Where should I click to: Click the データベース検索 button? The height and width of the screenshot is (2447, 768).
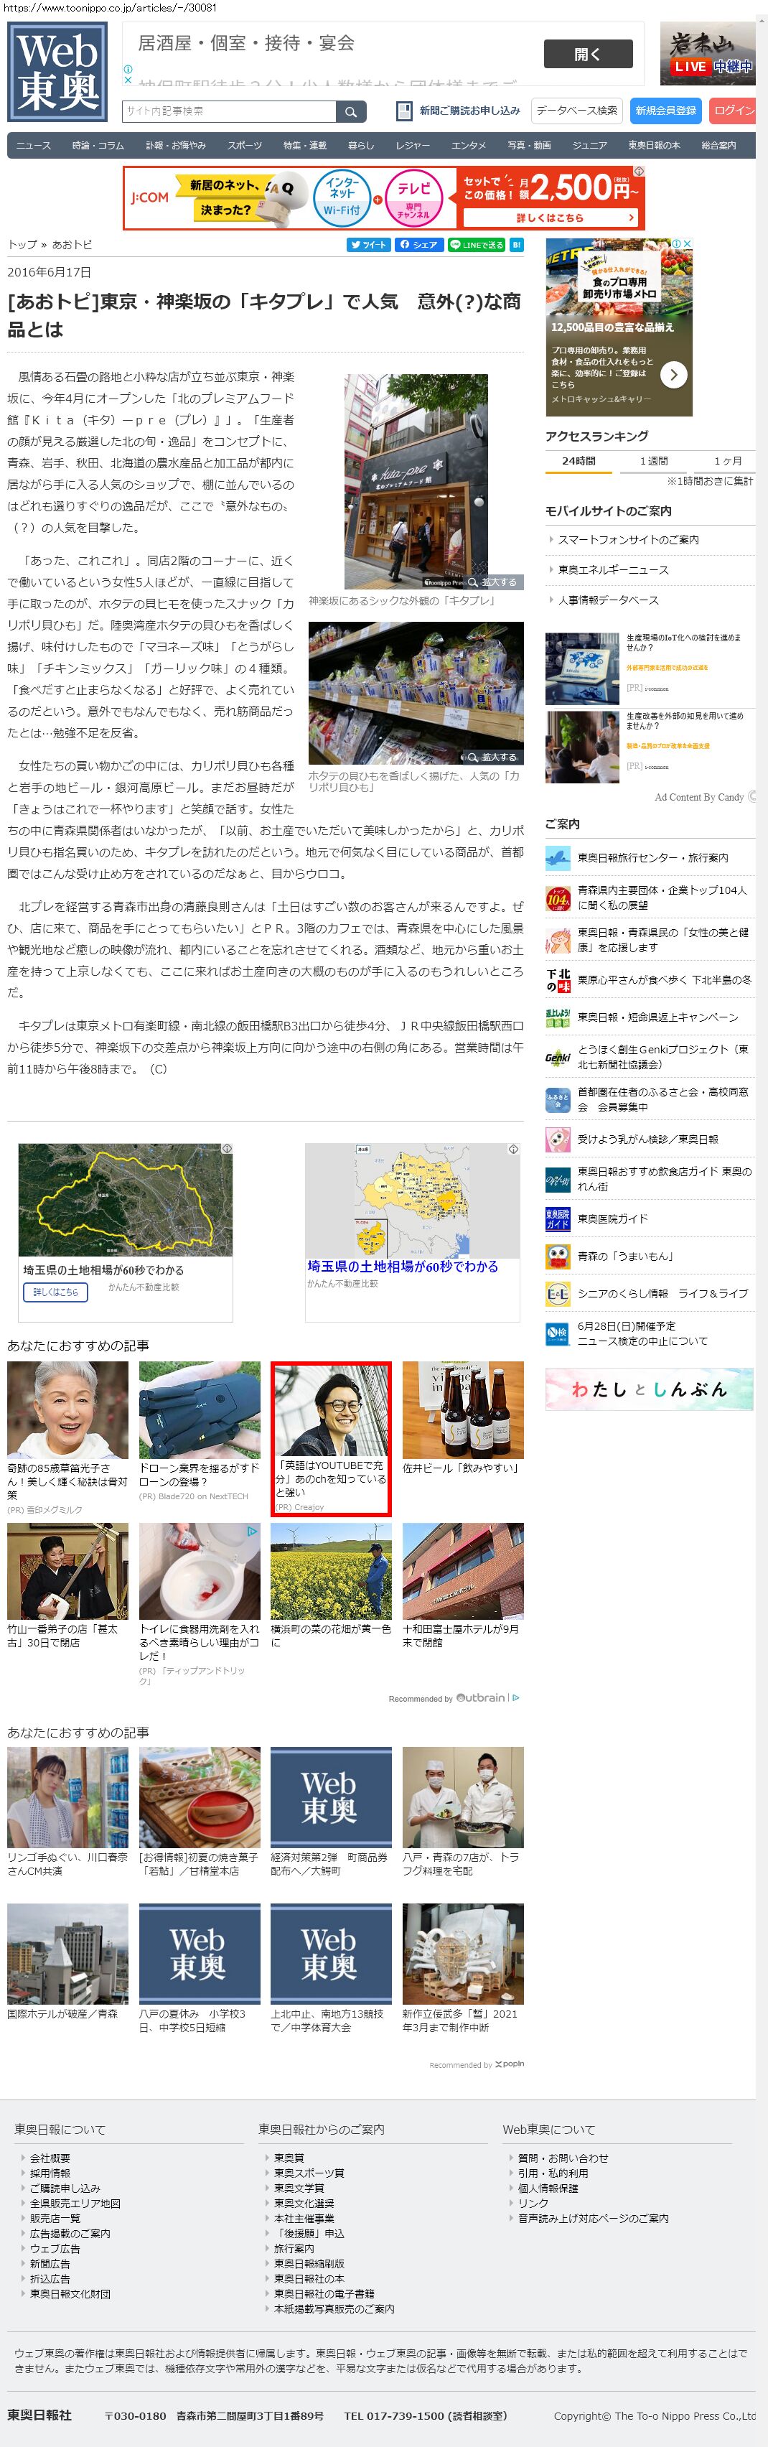pos(576,111)
